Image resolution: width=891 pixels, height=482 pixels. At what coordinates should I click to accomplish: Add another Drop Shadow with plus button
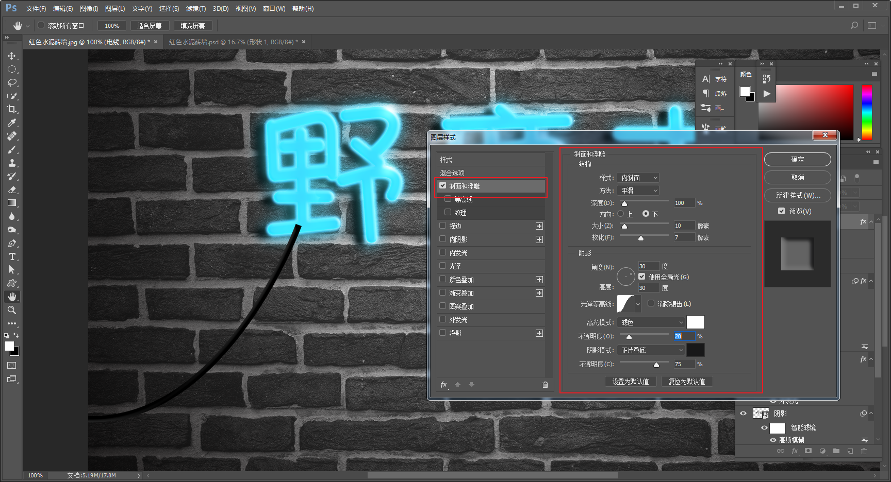point(539,333)
